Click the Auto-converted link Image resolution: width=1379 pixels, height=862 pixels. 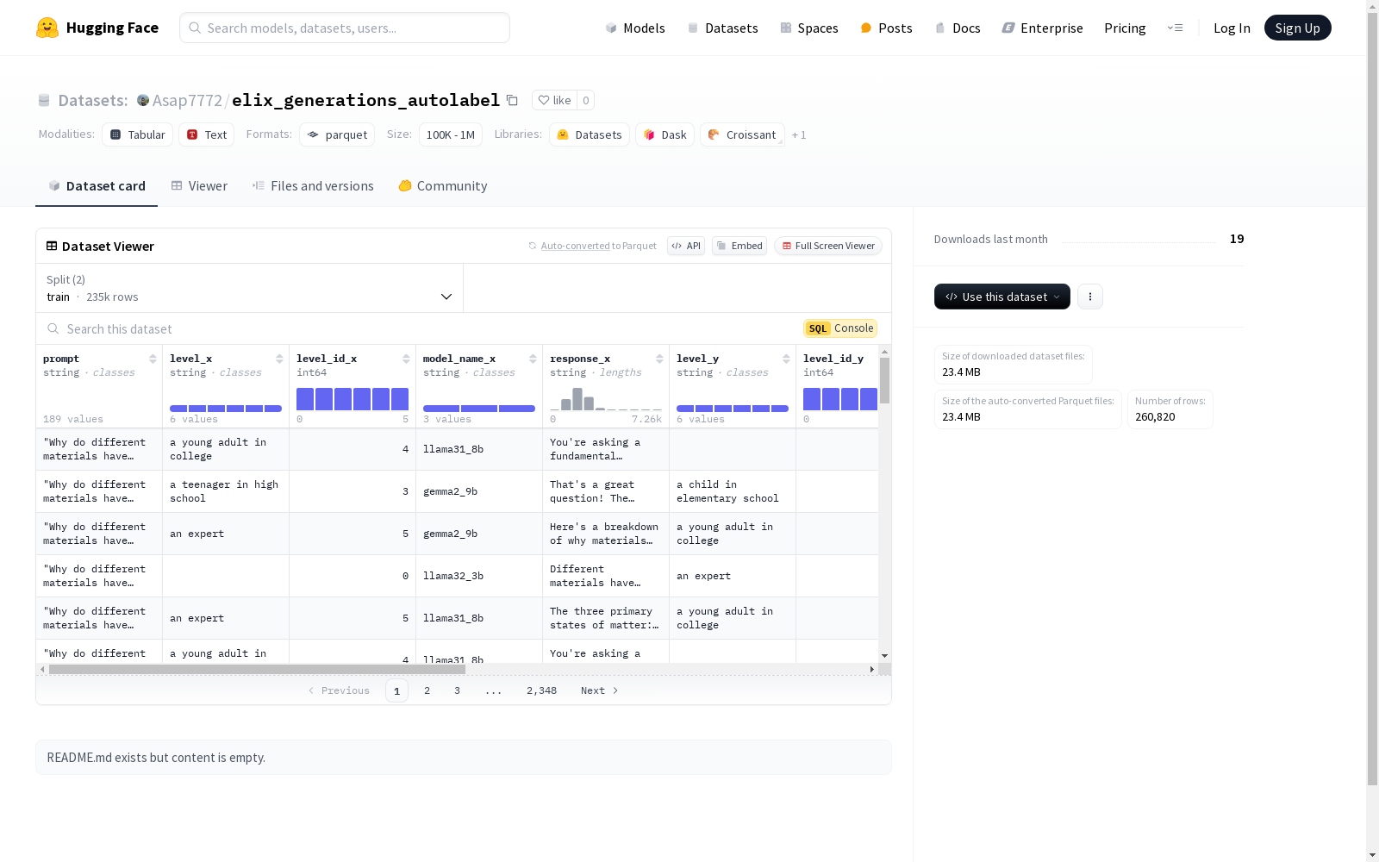(575, 246)
